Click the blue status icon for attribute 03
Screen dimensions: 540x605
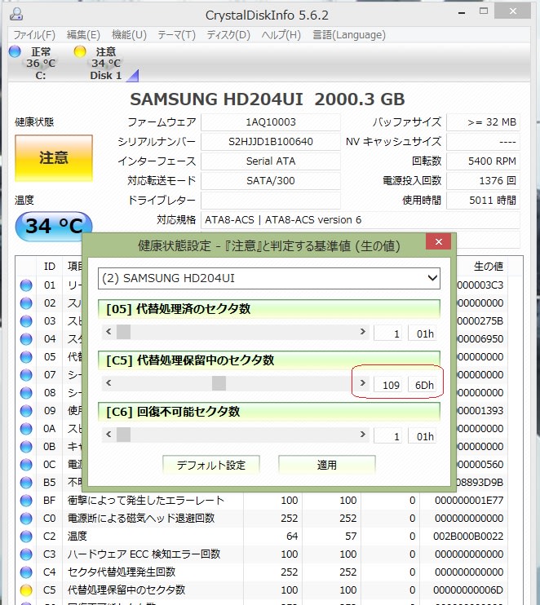[26, 321]
